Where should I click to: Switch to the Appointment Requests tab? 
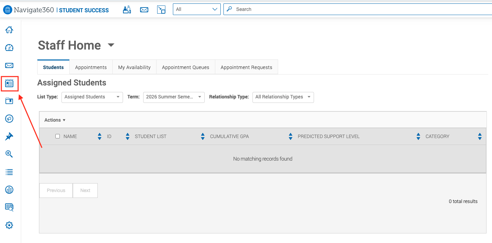[246, 67]
